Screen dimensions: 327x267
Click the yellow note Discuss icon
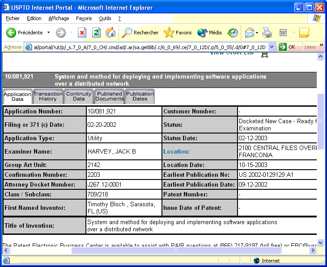click(304, 33)
